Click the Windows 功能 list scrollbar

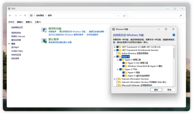[174, 53]
